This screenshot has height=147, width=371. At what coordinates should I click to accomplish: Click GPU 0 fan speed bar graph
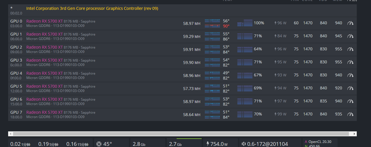tap(245, 23)
